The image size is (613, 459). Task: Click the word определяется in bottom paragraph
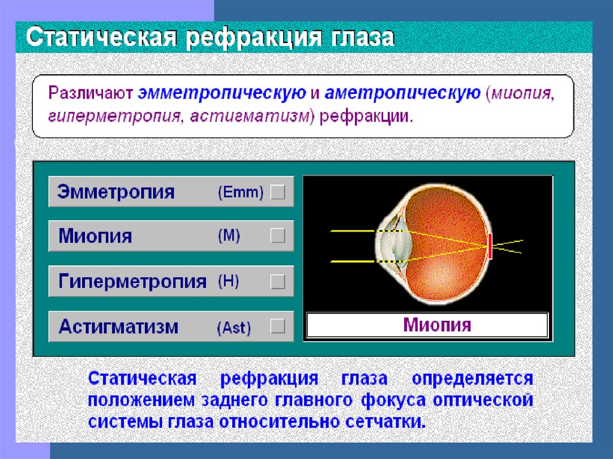(473, 379)
